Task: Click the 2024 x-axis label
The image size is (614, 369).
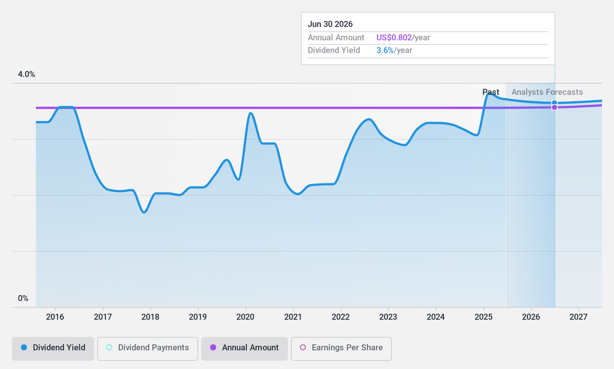Action: 436,317
